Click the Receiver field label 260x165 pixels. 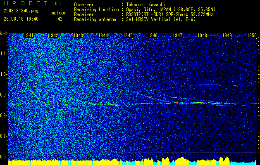pos(84,14)
